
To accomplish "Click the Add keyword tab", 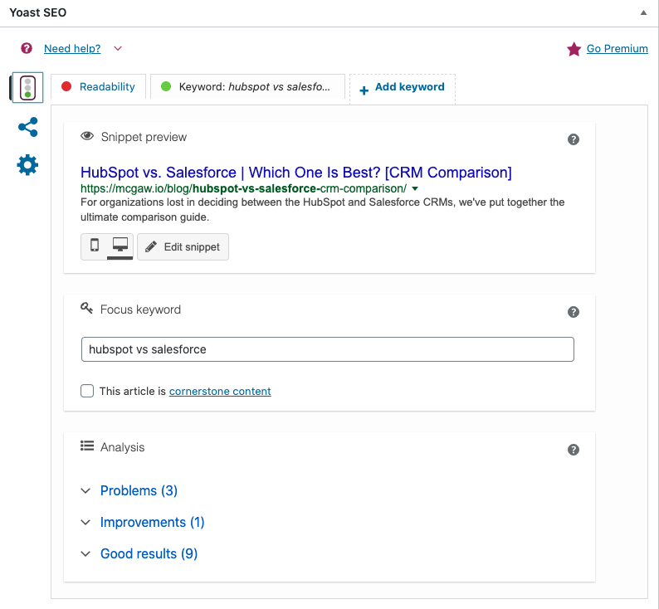I will 403,89.
